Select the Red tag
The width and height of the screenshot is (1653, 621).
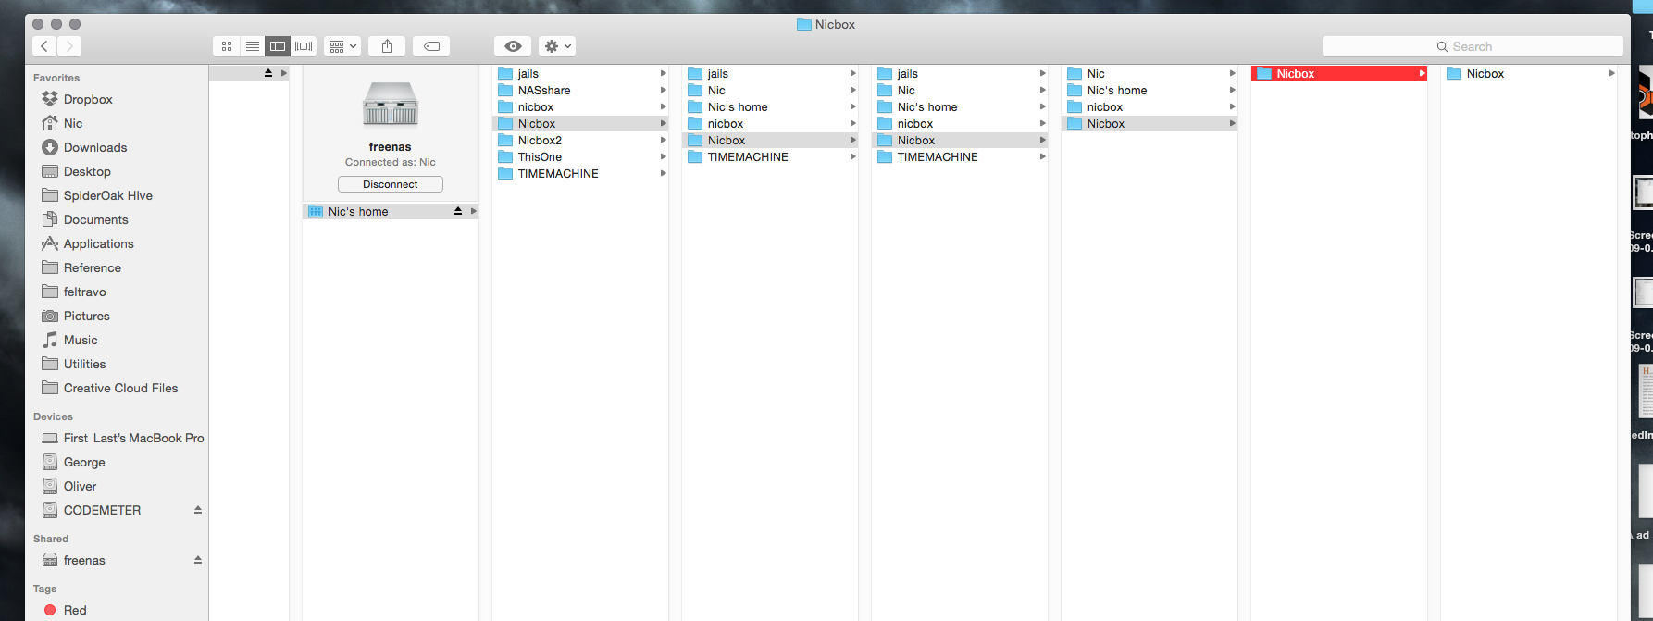75,610
